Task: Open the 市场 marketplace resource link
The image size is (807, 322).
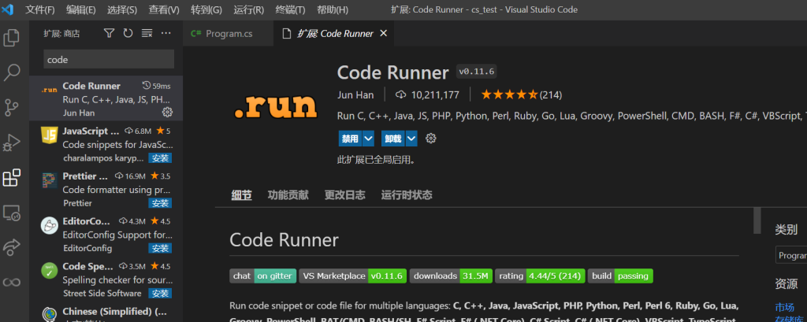Action: (784, 307)
